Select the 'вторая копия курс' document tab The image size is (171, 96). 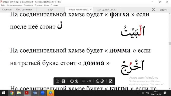pyautogui.click(x=79, y=10)
